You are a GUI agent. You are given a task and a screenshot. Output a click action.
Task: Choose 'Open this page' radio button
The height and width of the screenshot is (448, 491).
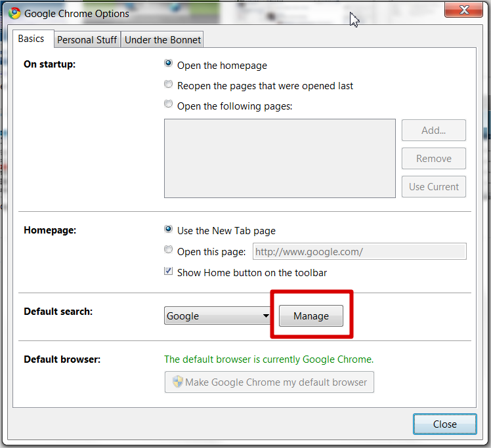[x=169, y=250]
